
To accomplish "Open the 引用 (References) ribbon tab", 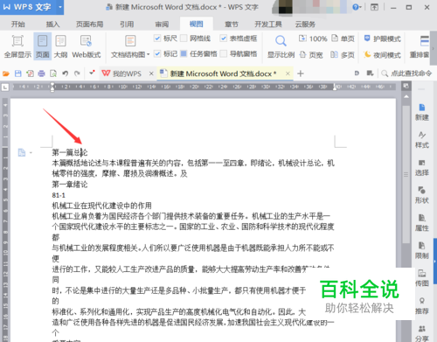I will click(x=127, y=24).
